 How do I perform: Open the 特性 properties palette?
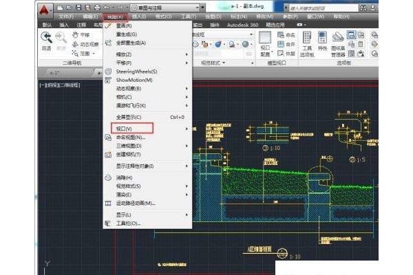[323, 41]
